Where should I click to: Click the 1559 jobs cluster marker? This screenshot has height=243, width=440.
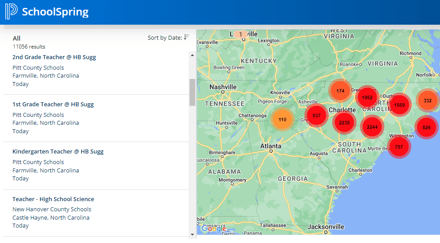pyautogui.click(x=399, y=105)
